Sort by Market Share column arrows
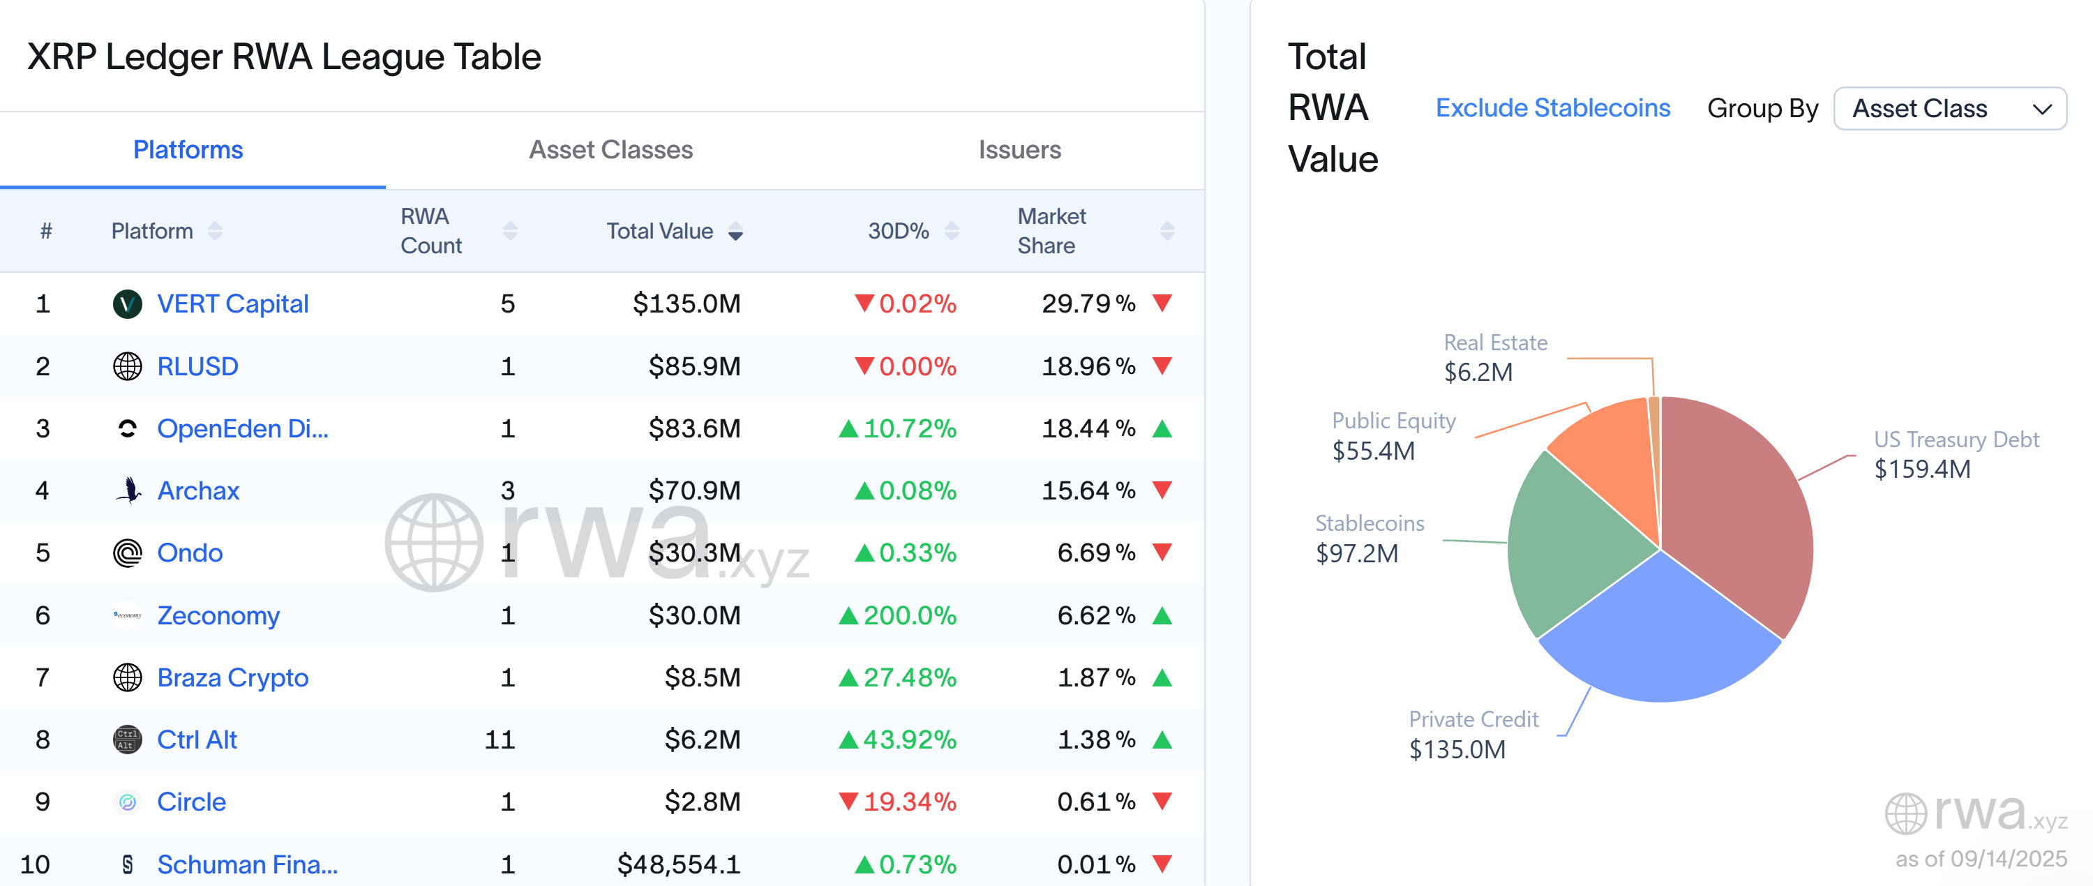The image size is (2093, 886). point(1166,232)
